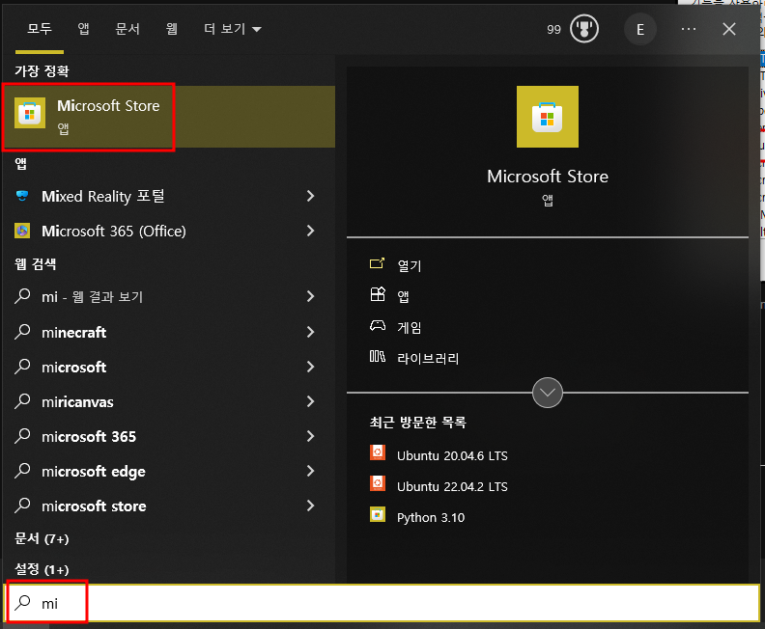Select the Microsoft 365 (Office) app icon
Screen dimensions: 765x629
pyautogui.click(x=22, y=231)
